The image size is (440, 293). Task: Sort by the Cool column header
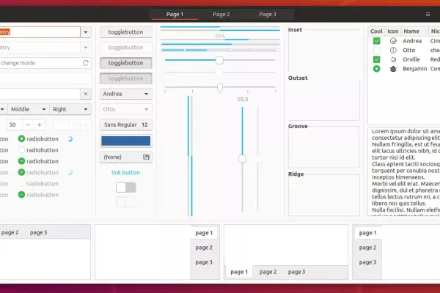click(376, 31)
